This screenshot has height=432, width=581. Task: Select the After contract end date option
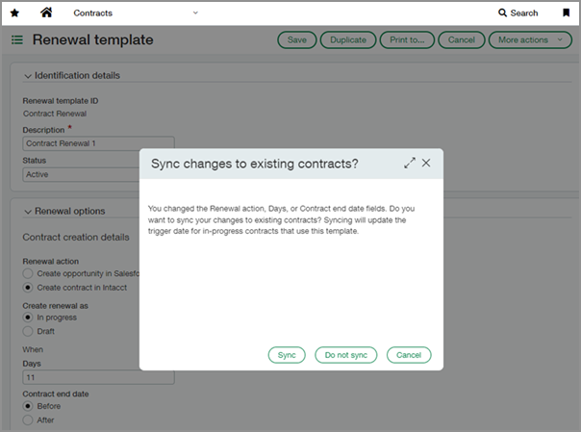pos(28,419)
